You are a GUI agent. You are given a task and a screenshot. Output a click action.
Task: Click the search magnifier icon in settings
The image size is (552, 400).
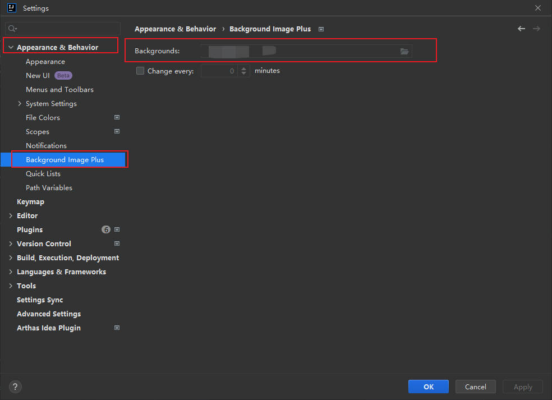click(12, 29)
